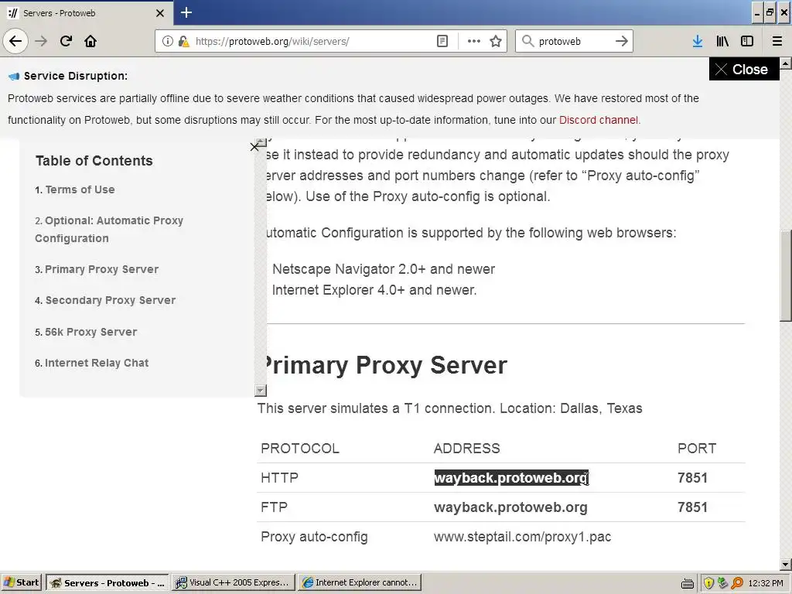Image resolution: width=792 pixels, height=594 pixels.
Task: Reload the current page
Action: click(66, 41)
